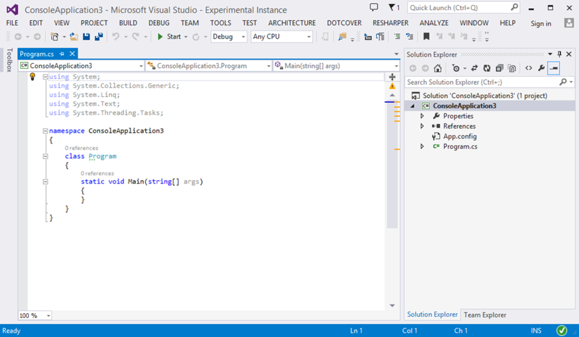The image size is (579, 337).
Task: Click the yellow warning triangle in editor margin
Action: click(392, 86)
